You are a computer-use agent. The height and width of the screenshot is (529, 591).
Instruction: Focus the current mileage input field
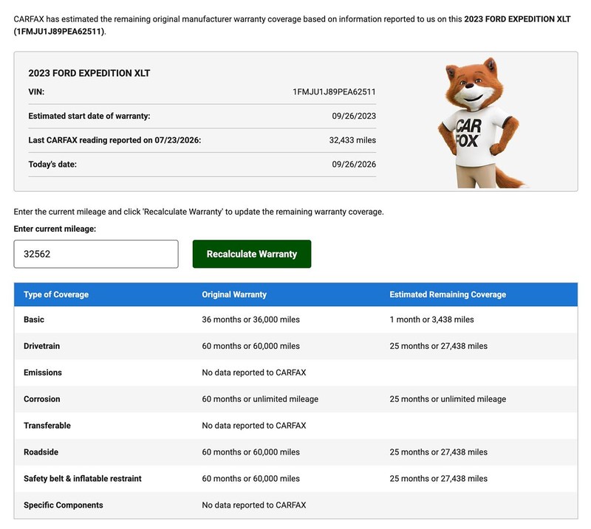click(x=96, y=254)
